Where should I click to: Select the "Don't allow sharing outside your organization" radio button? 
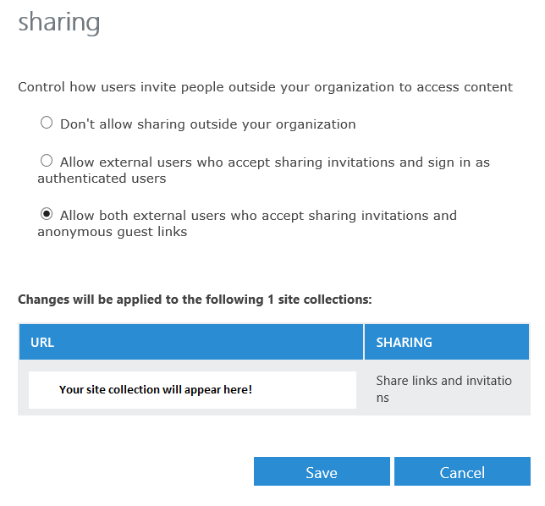click(47, 123)
